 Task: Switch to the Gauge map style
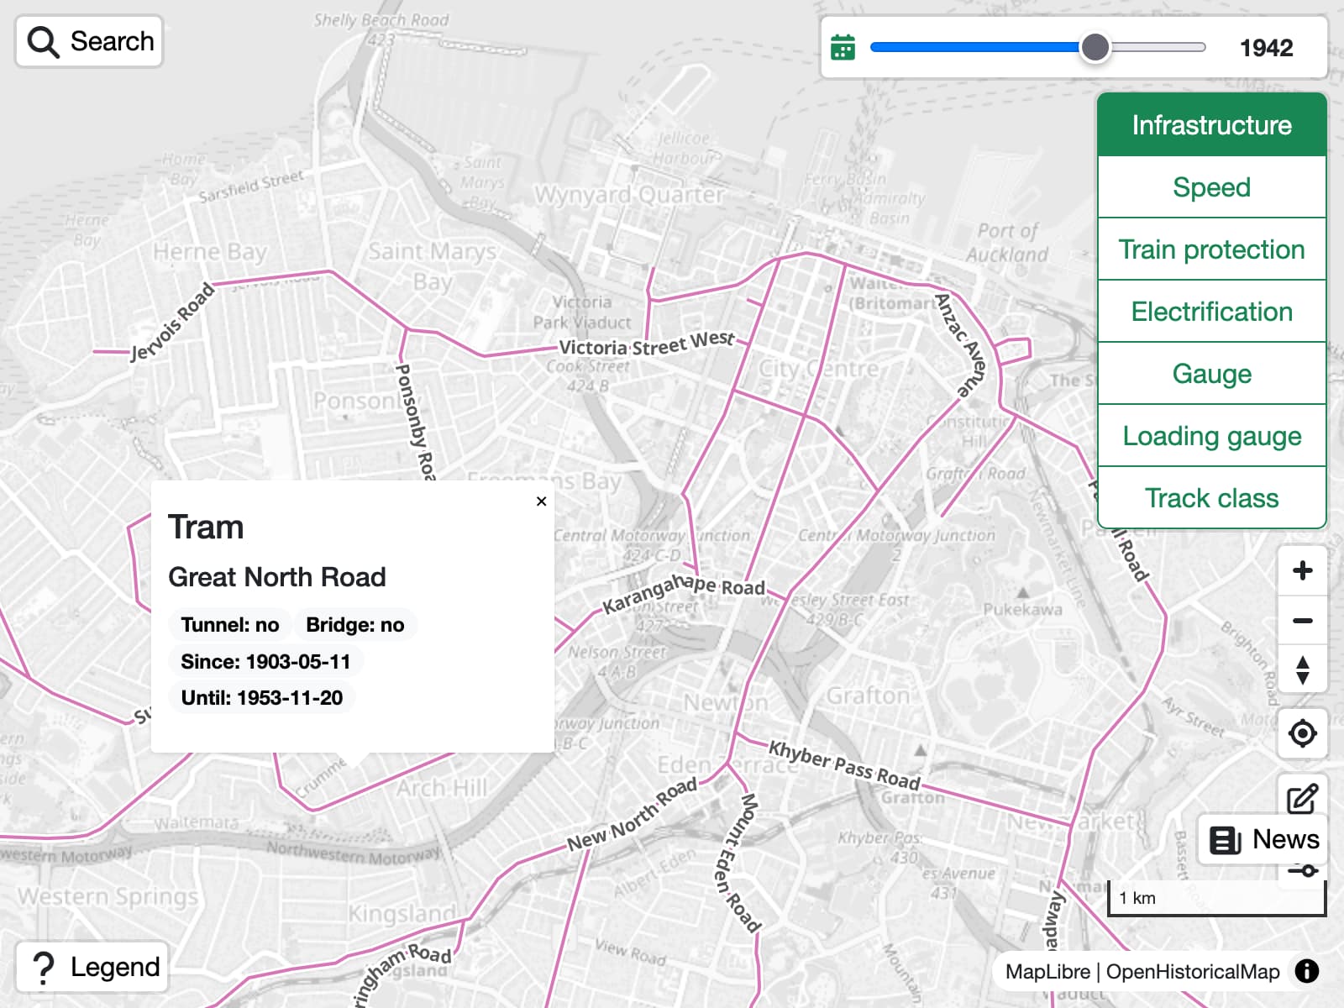point(1211,374)
